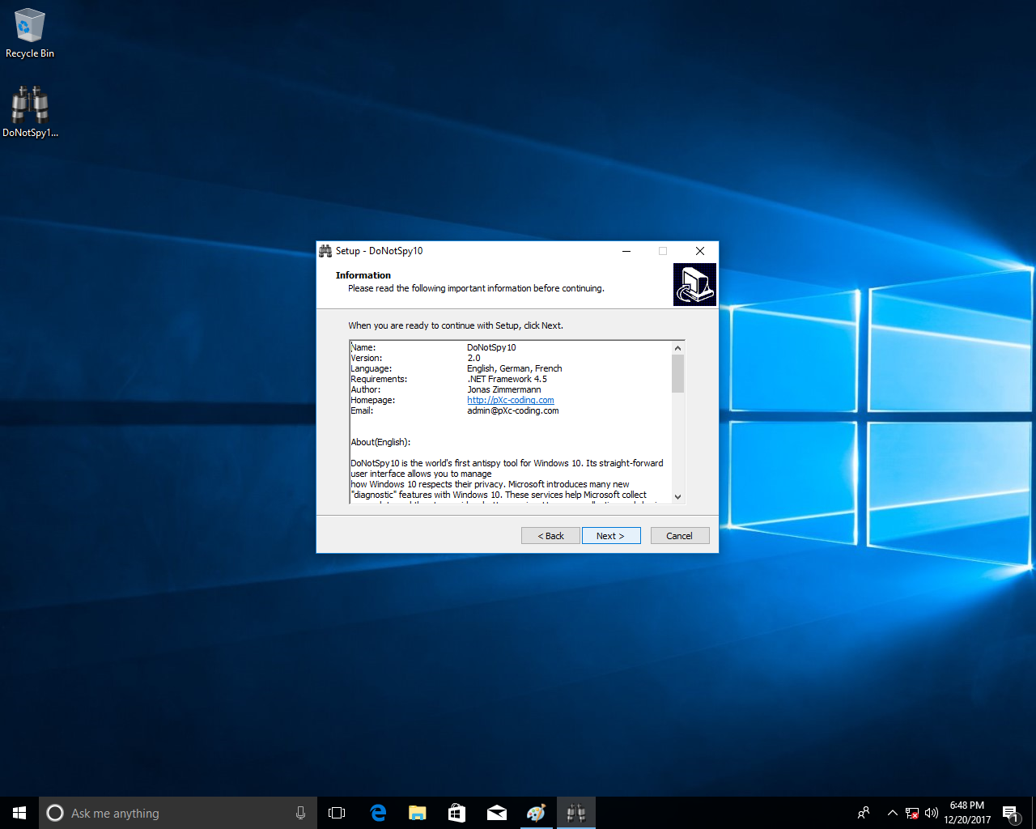The width and height of the screenshot is (1036, 829).
Task: Open the Recycle Bin desktop icon
Action: click(x=30, y=34)
